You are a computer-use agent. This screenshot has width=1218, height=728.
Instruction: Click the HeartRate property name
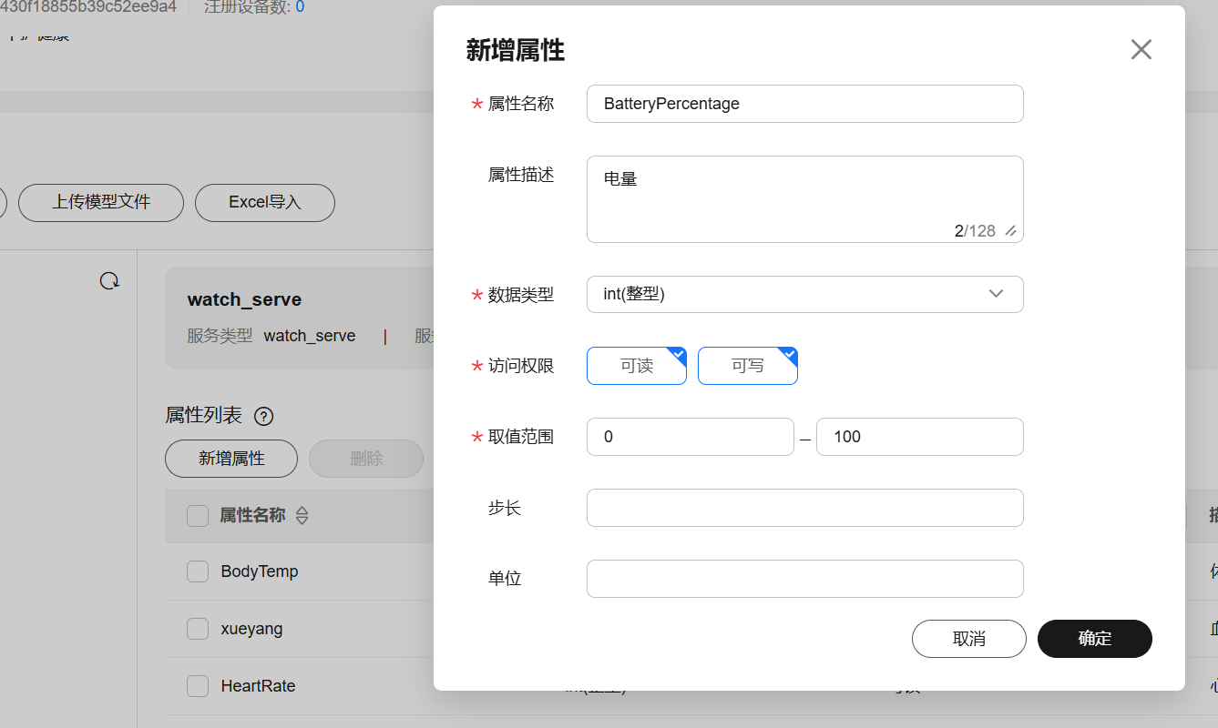tap(258, 686)
